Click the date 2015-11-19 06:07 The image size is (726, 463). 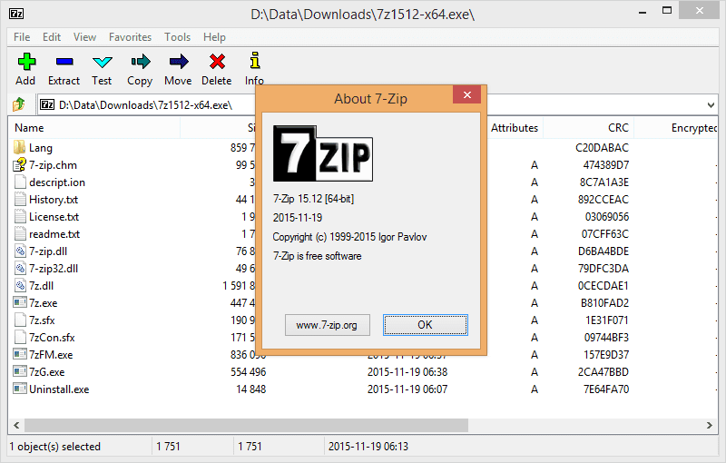(407, 389)
